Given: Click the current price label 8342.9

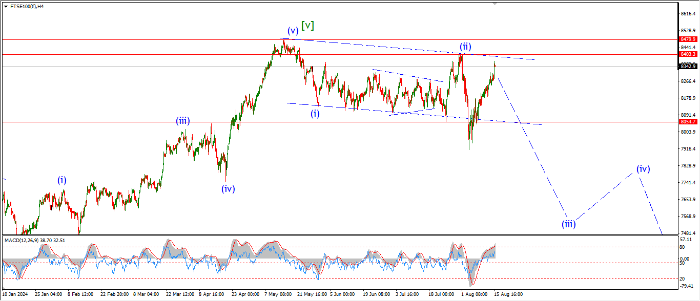Looking at the screenshot, I should (688, 67).
